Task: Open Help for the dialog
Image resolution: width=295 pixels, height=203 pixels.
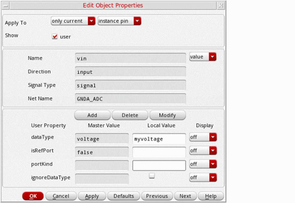Action: click(x=211, y=196)
